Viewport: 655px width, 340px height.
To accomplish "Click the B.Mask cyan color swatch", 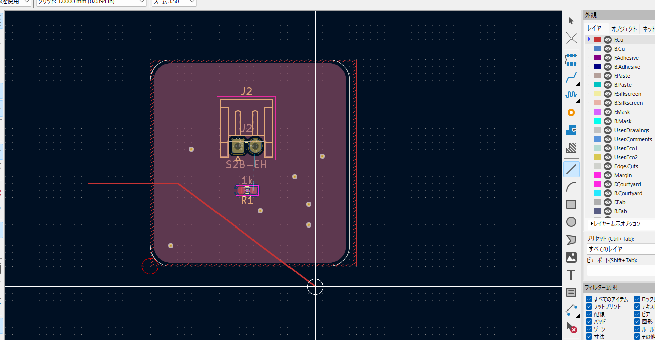I will 597,121.
